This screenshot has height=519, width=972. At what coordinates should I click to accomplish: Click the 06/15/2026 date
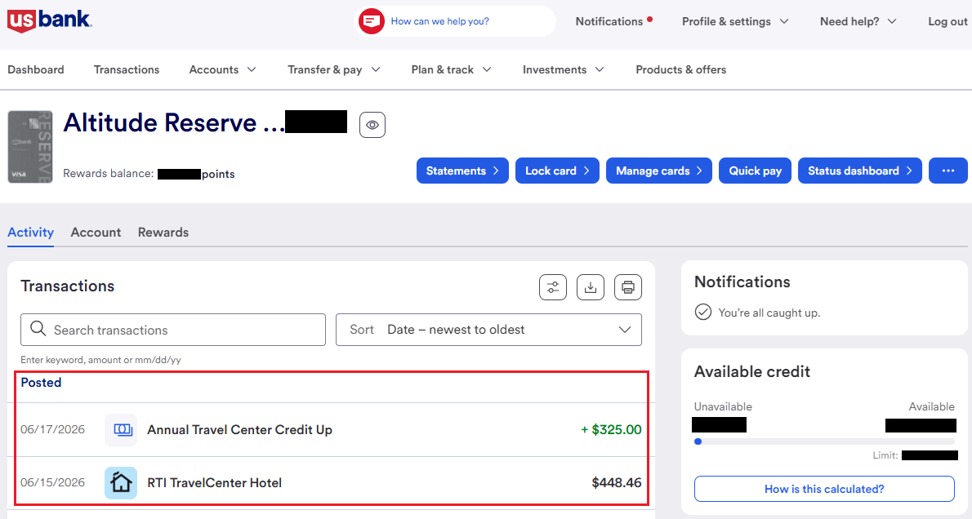tap(53, 482)
